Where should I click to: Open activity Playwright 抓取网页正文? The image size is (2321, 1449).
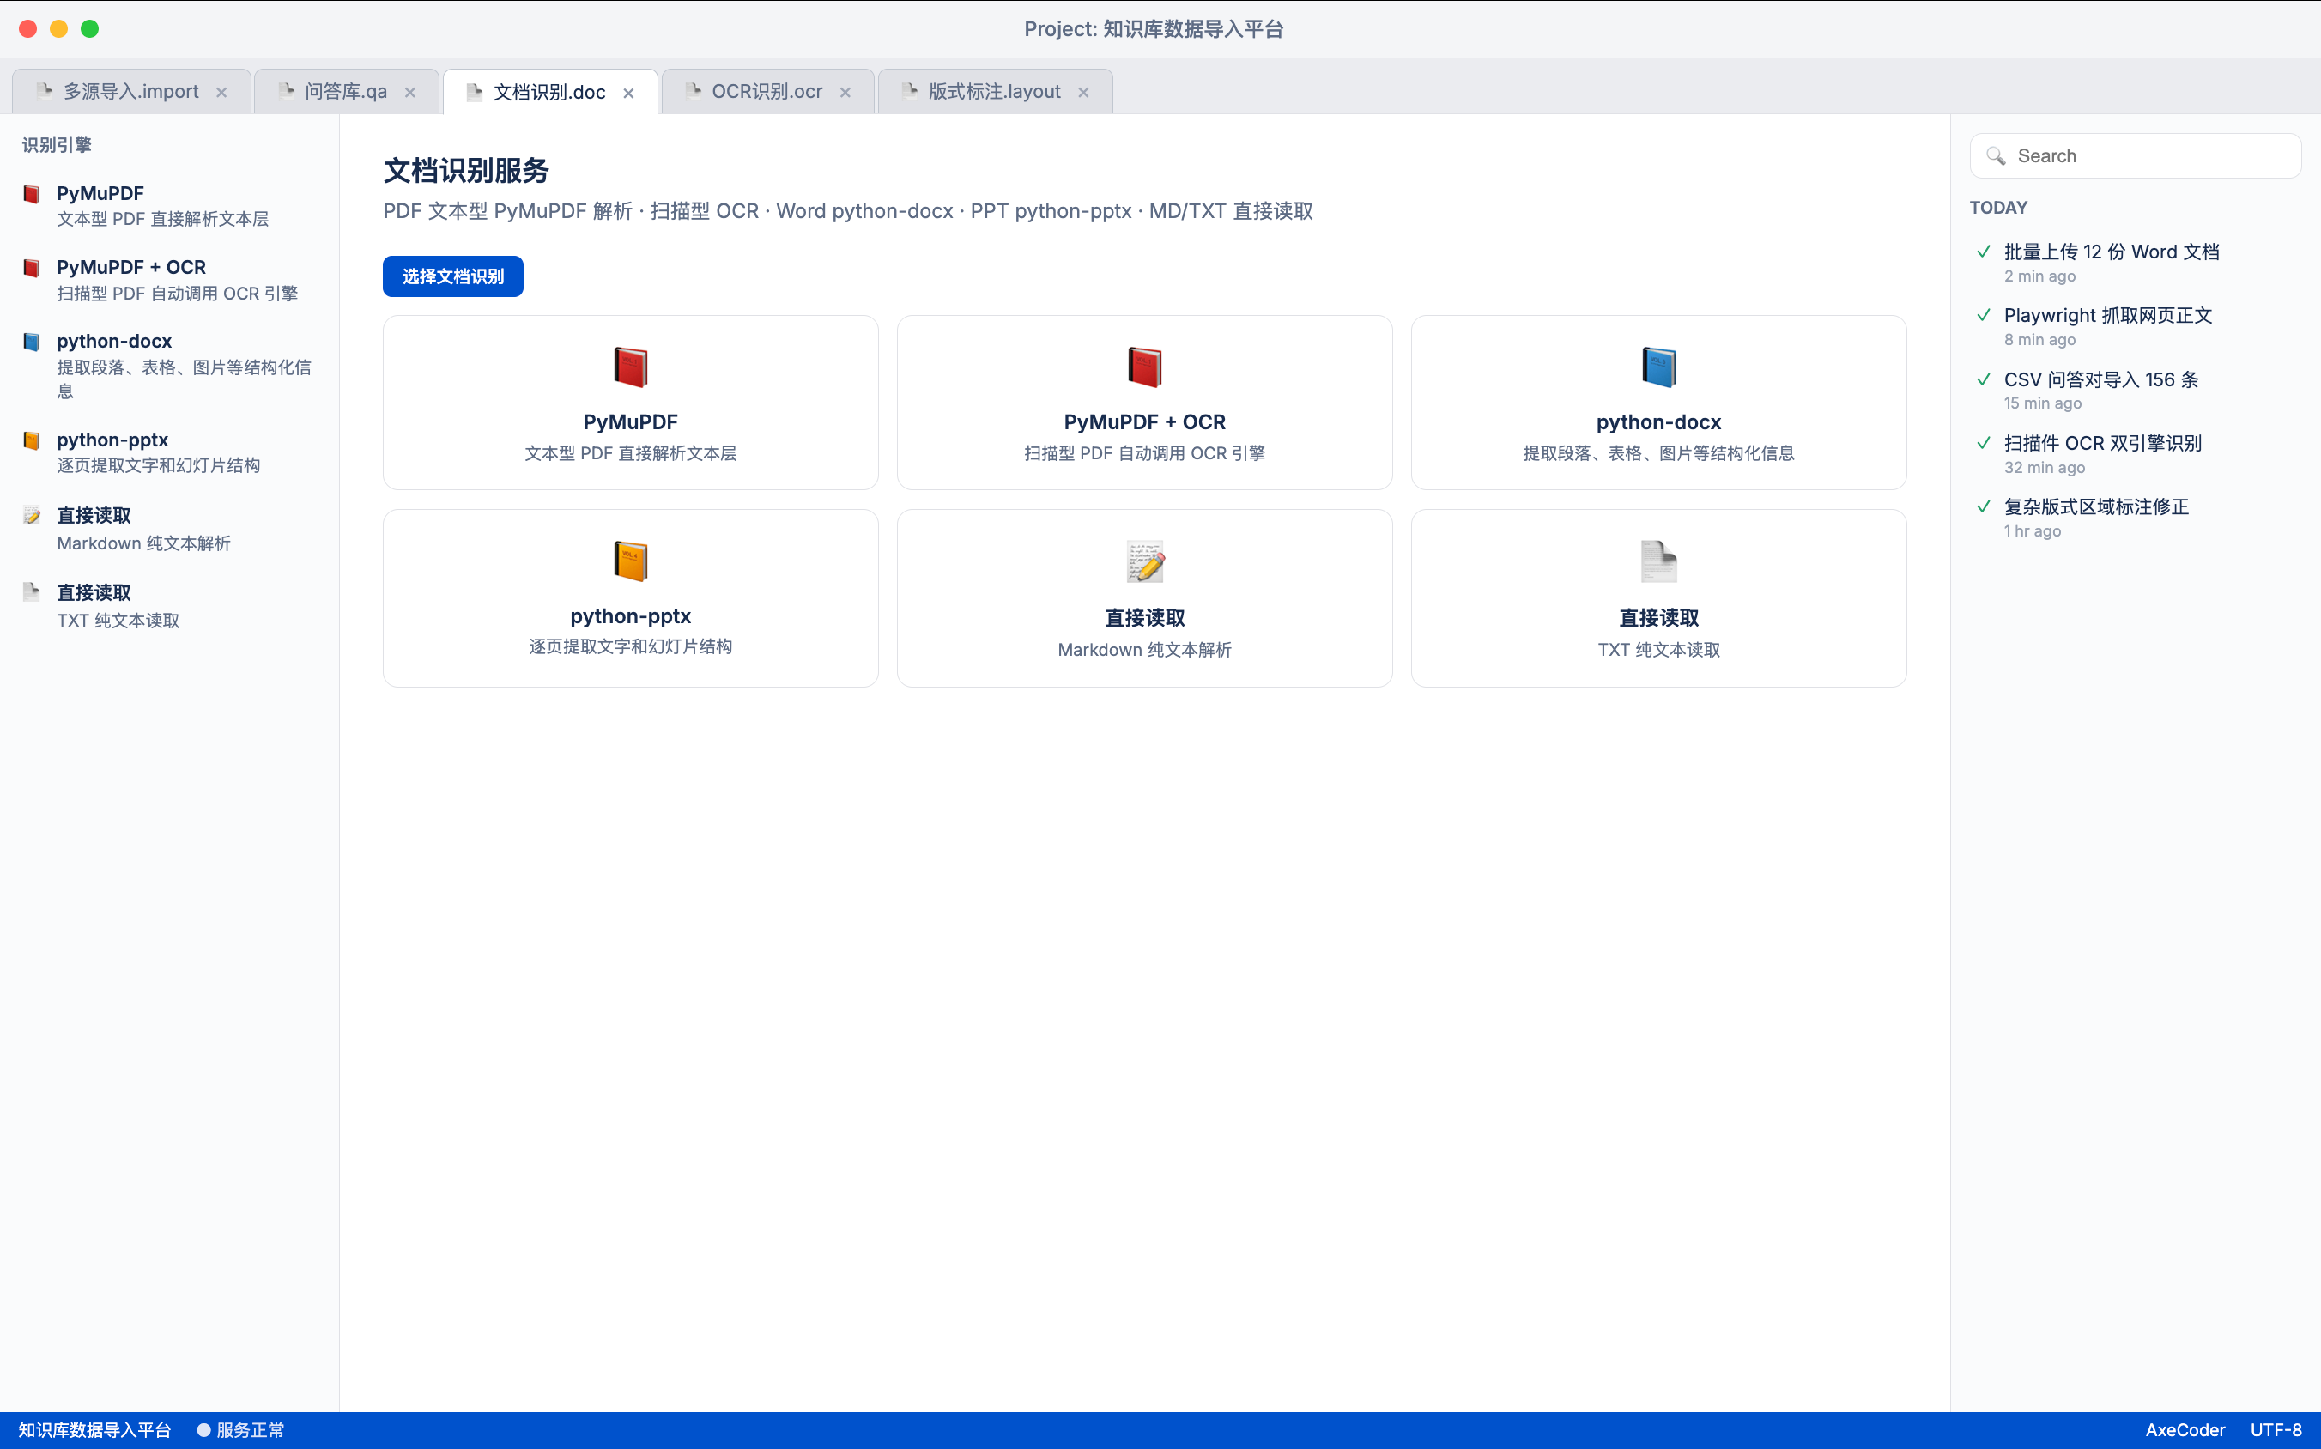click(2107, 315)
